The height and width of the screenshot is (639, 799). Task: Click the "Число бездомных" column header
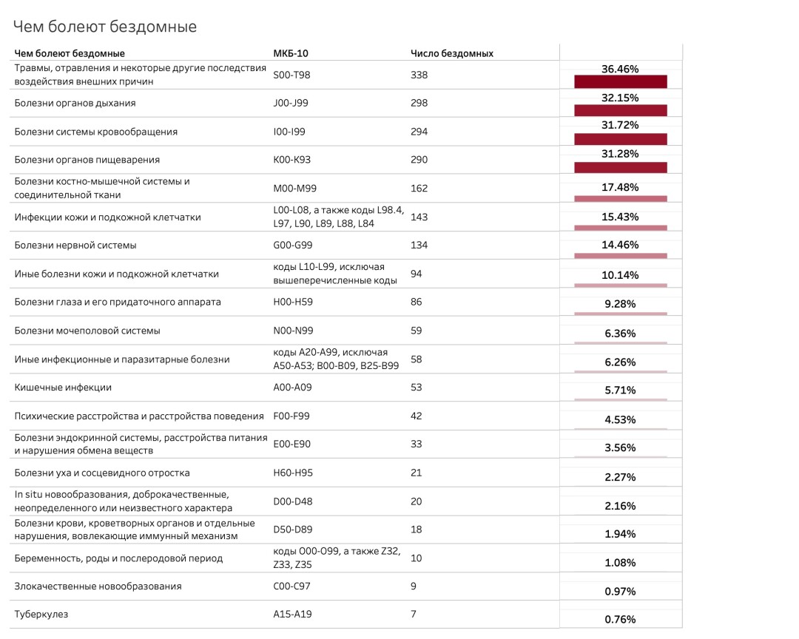point(451,53)
